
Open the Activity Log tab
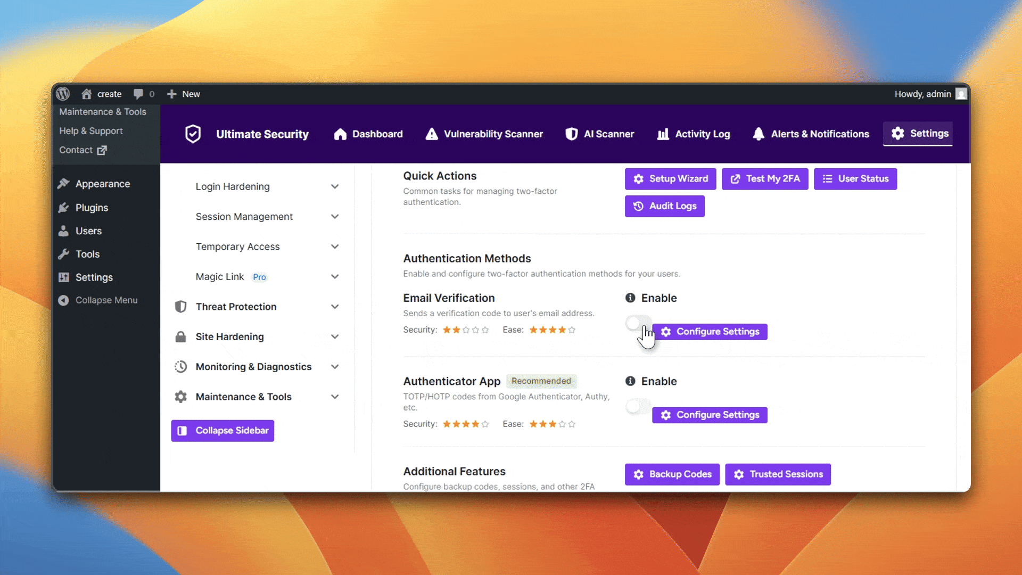694,134
